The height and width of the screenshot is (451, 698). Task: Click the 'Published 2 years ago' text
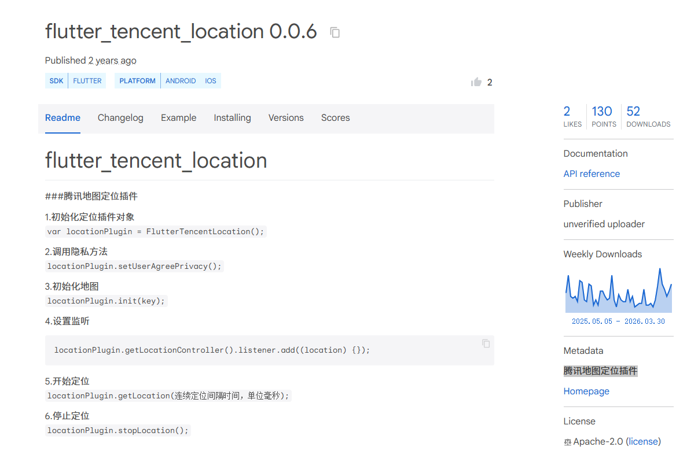coord(91,61)
